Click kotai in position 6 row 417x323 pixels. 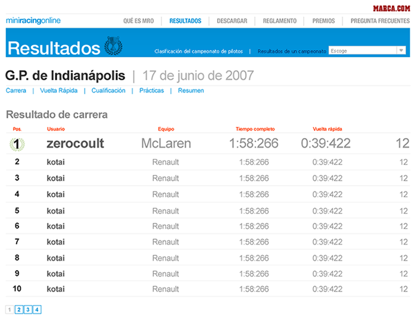point(56,226)
